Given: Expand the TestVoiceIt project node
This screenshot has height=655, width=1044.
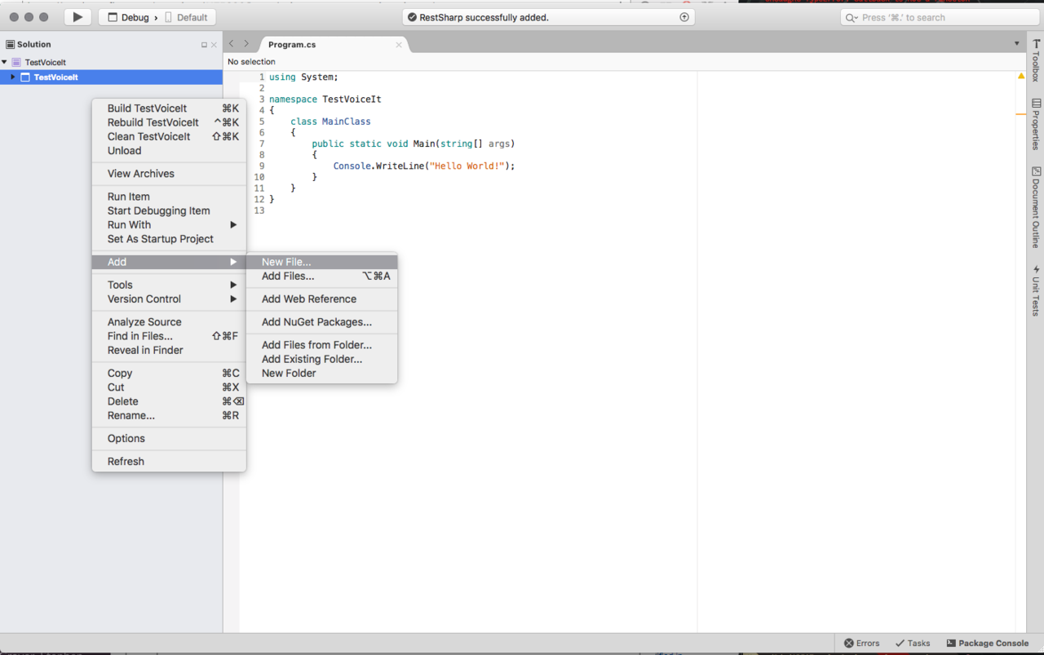Looking at the screenshot, I should tap(13, 77).
